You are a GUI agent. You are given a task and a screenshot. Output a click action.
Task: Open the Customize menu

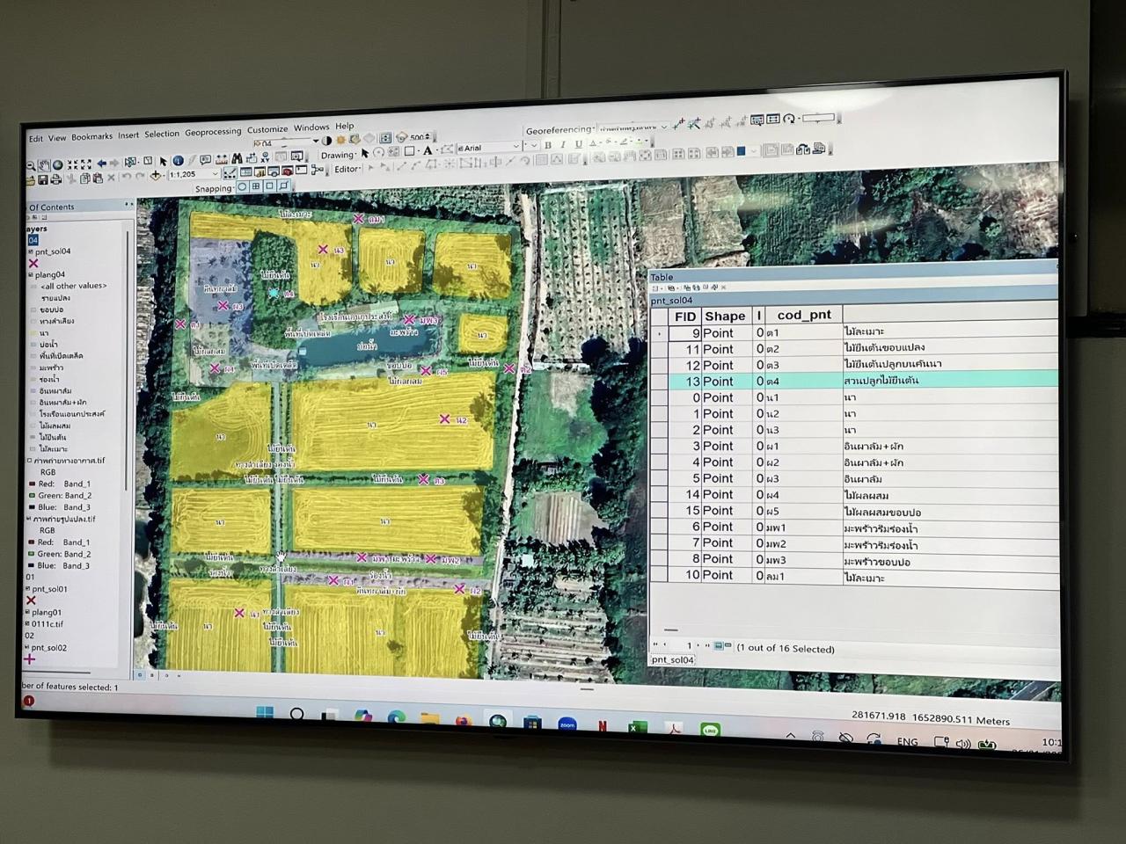tap(267, 129)
